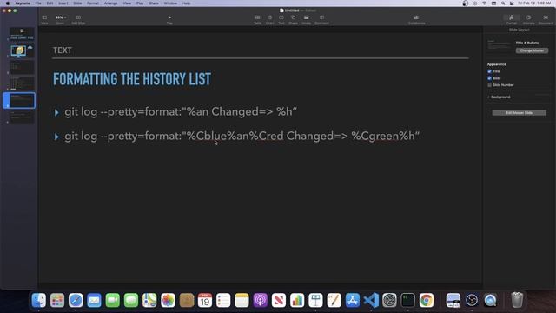The width and height of the screenshot is (556, 313).
Task: Start the slideshow with the Play button
Action: pyautogui.click(x=169, y=19)
